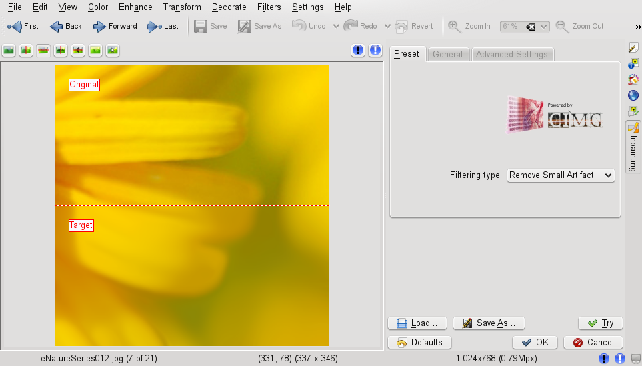This screenshot has width=642, height=366.
Task: Click the 1024x768 image size text
Action: pyautogui.click(x=496, y=359)
